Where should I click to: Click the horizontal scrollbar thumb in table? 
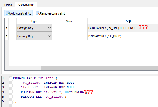100,68
